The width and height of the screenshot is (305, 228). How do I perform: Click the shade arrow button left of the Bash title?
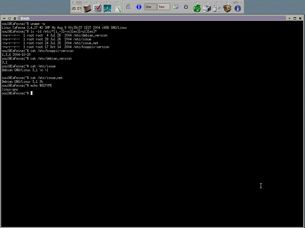[x=15, y=18]
